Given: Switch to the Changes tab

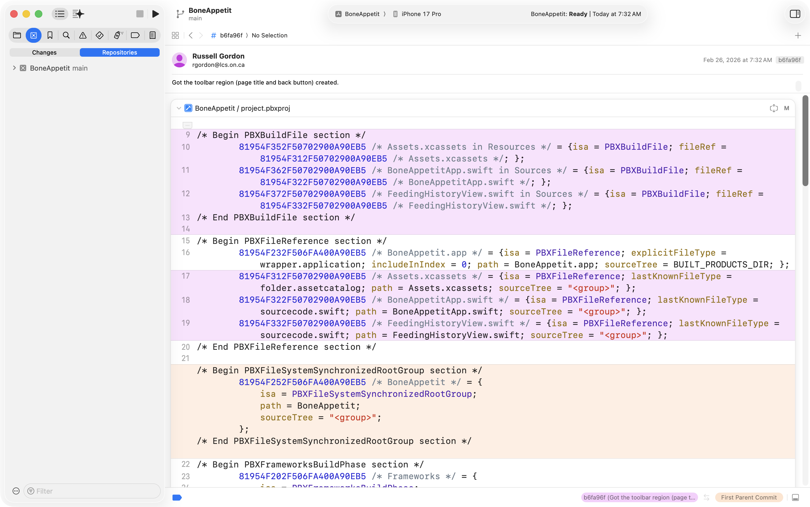Looking at the screenshot, I should [44, 52].
